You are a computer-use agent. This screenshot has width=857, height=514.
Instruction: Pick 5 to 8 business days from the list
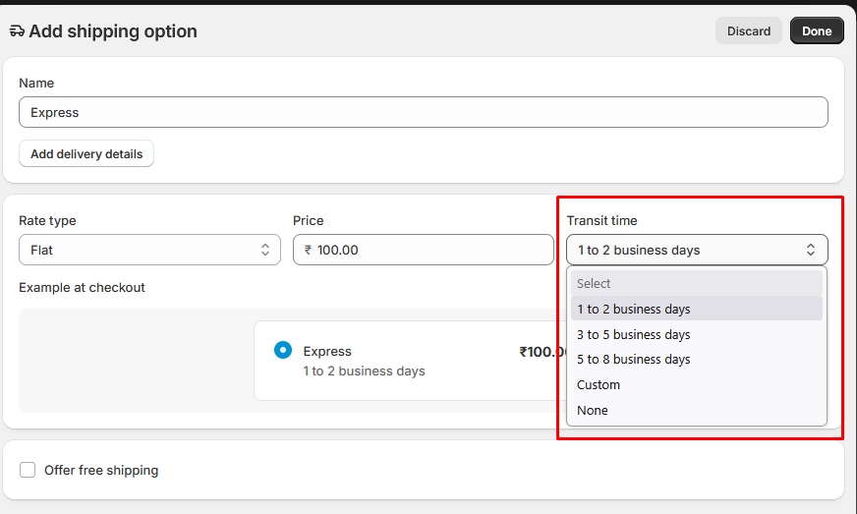point(634,360)
